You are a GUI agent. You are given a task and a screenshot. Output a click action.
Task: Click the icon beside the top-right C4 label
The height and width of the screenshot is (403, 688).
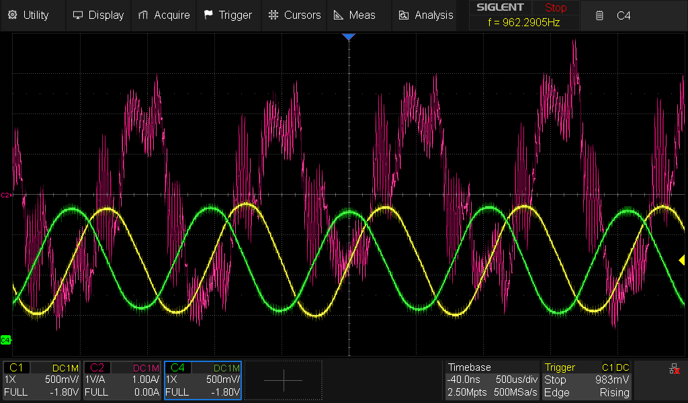[599, 15]
